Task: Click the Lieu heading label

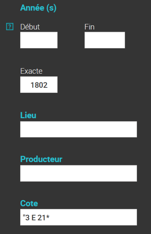Action: (x=28, y=115)
